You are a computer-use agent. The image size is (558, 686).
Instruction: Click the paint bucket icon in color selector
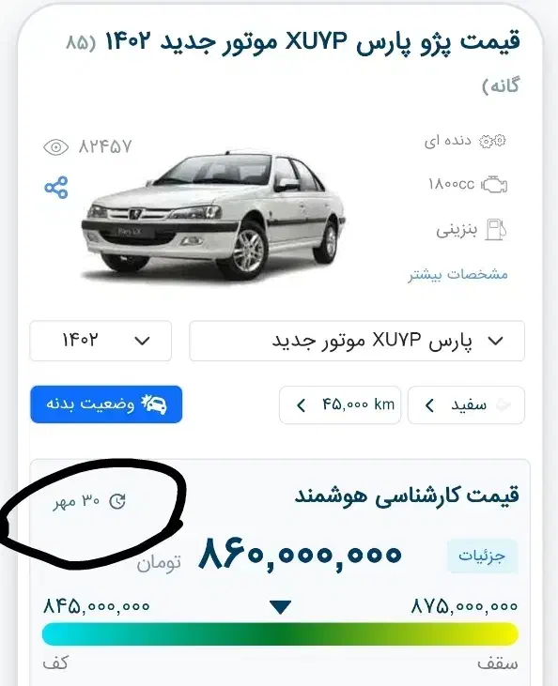click(504, 405)
